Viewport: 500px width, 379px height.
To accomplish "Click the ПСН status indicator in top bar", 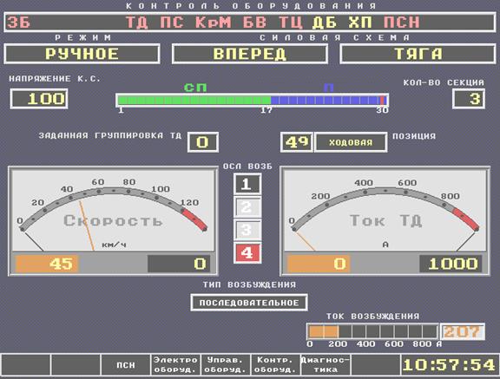I will point(401,23).
